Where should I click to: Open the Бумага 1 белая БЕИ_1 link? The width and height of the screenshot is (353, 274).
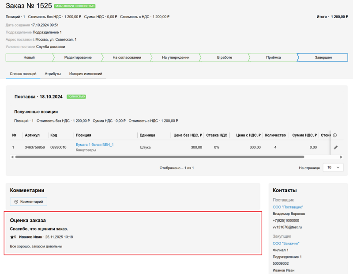coord(94,145)
